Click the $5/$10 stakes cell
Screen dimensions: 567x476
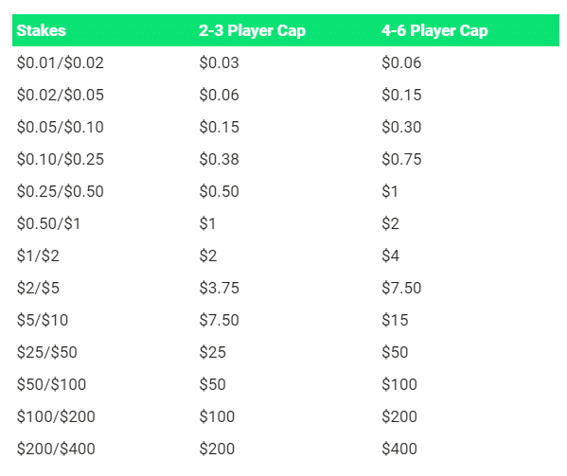coord(43,320)
